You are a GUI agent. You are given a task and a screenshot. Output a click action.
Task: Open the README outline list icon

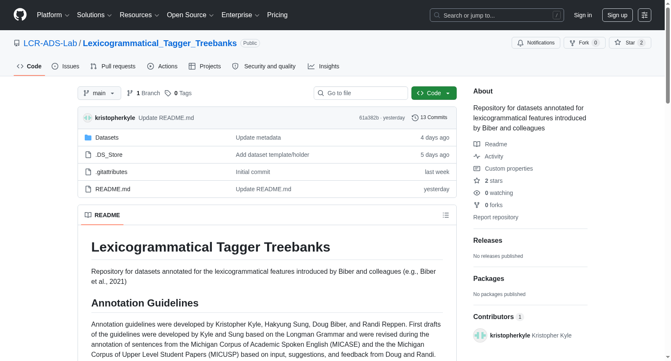(446, 215)
